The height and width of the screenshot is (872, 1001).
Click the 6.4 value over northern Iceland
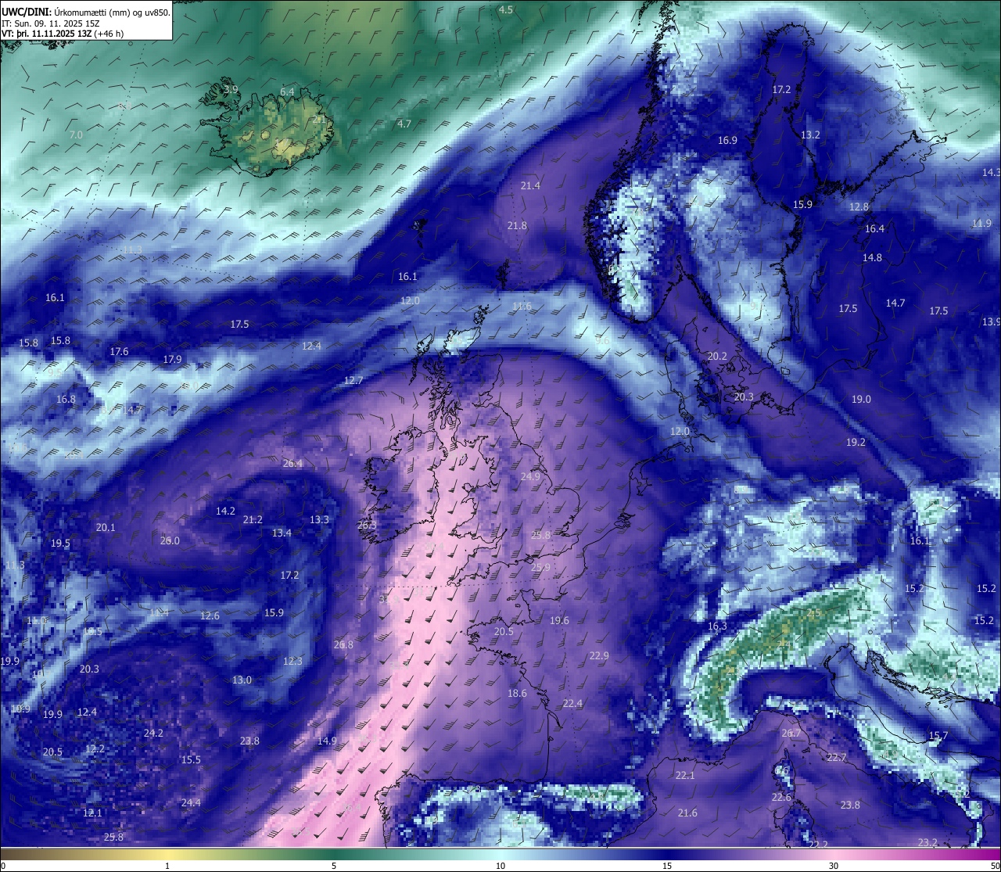click(x=287, y=92)
